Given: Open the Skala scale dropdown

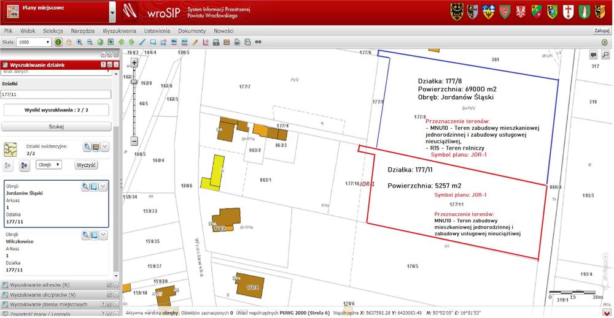Looking at the screenshot, I should click(34, 42).
